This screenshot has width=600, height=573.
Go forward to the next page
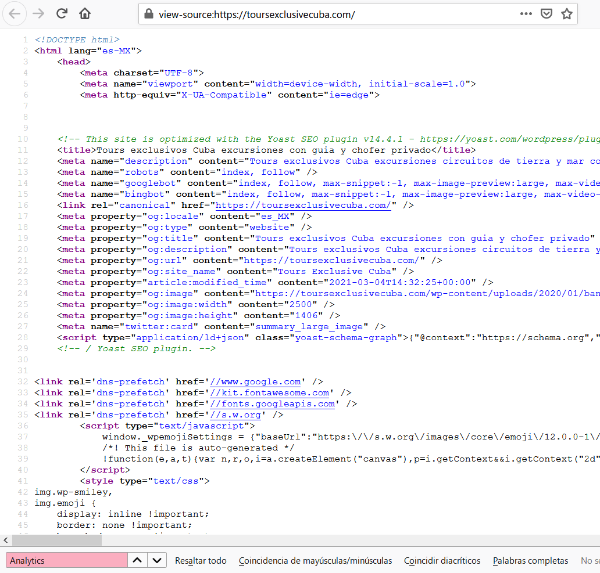(x=38, y=14)
